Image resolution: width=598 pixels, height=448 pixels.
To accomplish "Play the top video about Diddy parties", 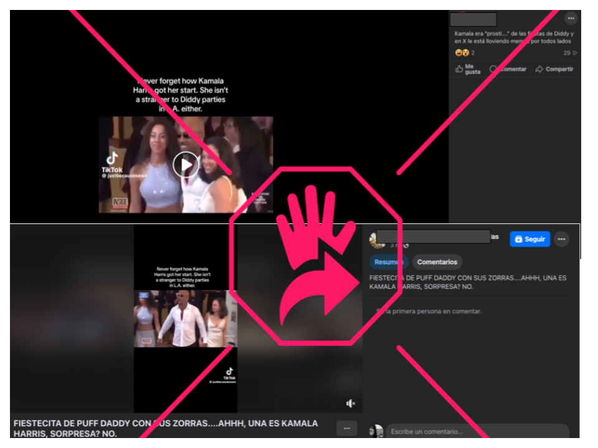I will click(186, 164).
